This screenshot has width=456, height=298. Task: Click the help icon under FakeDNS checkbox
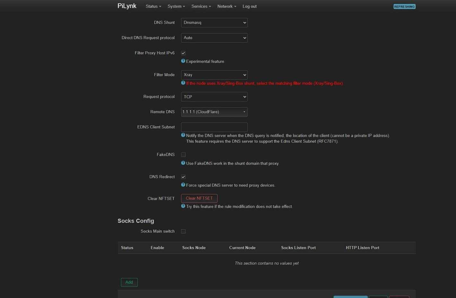[x=183, y=163]
